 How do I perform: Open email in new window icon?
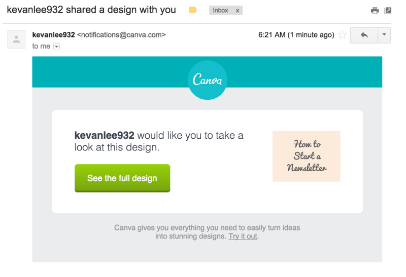point(388,11)
